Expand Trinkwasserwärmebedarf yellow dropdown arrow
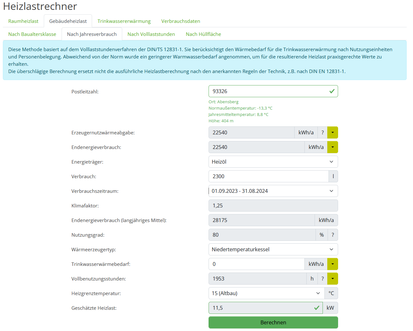 (333, 264)
